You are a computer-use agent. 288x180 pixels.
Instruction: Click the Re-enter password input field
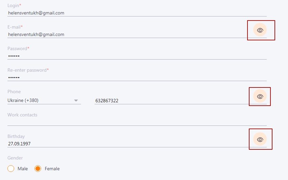pos(137,77)
